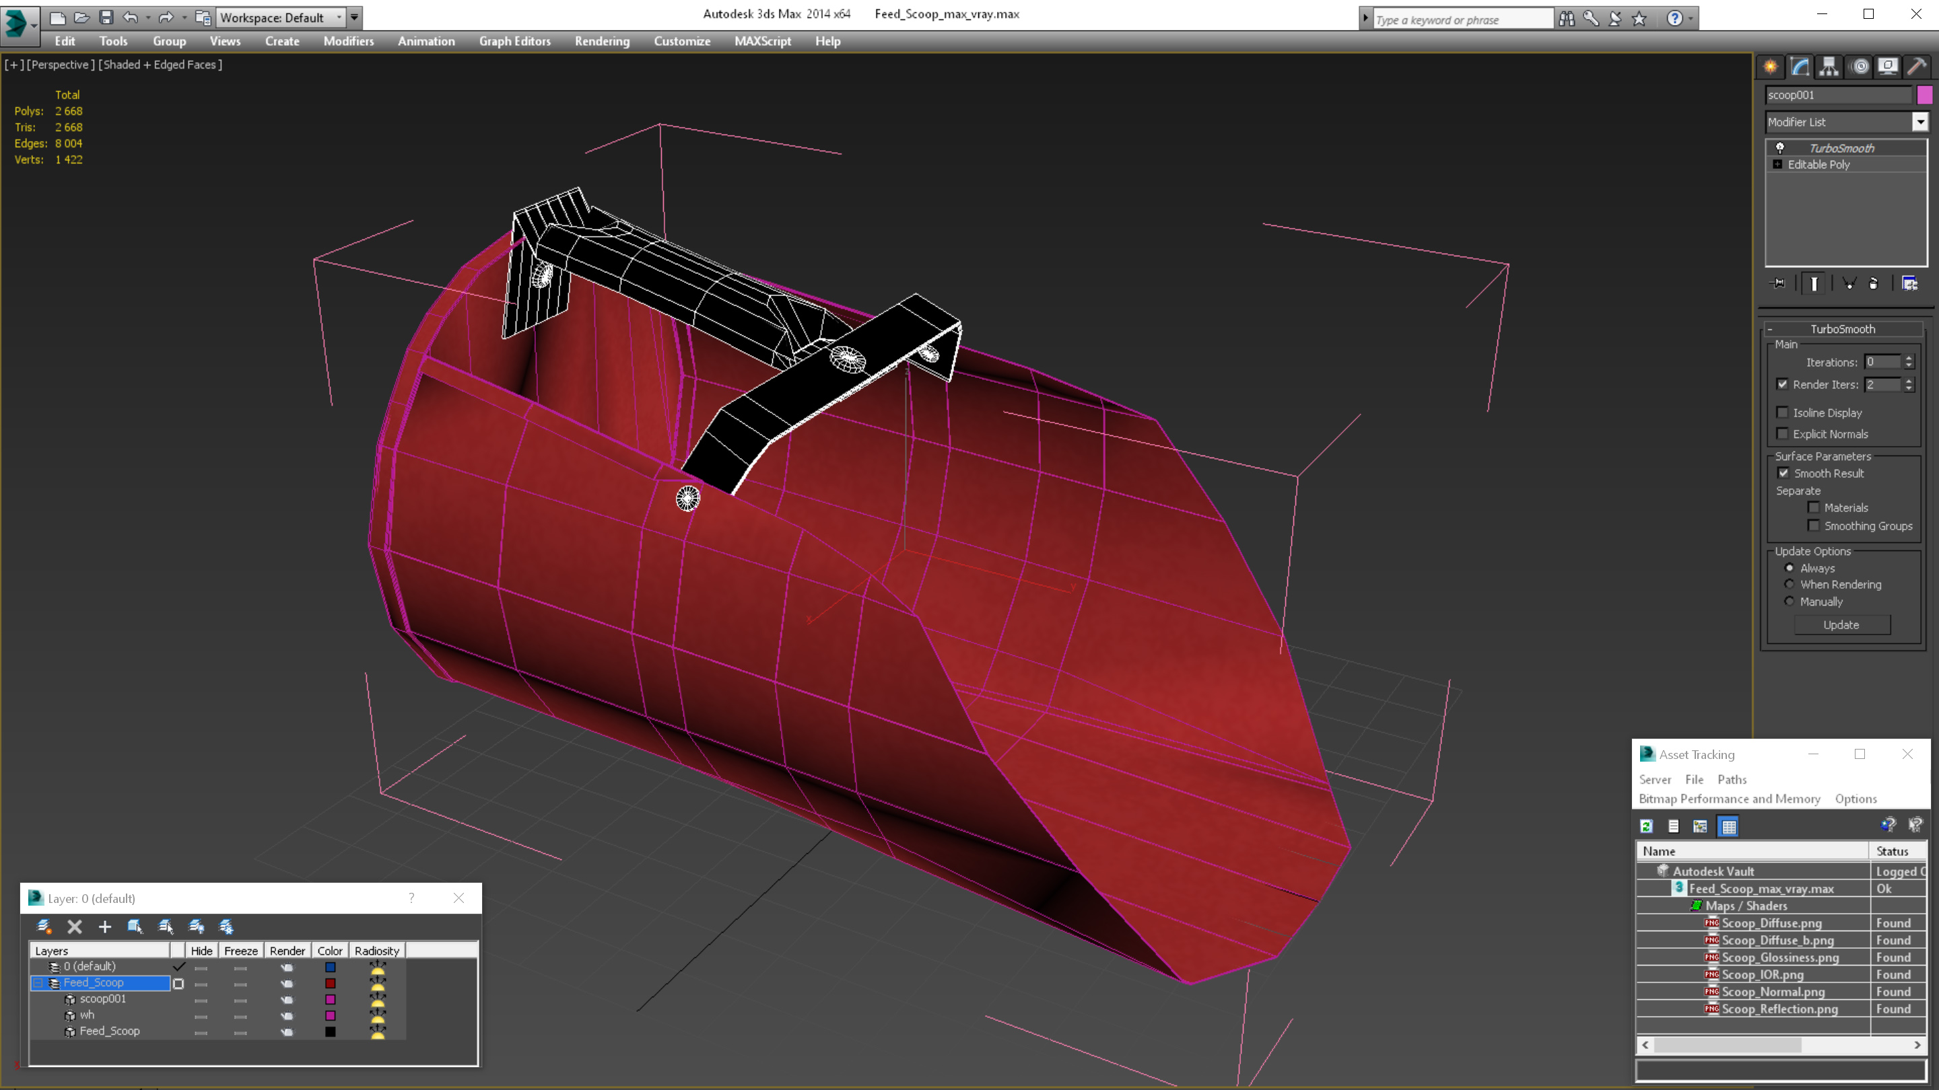This screenshot has height=1090, width=1939.
Task: Click Select Highlighted Objects and Layers icon
Action: coord(135,926)
